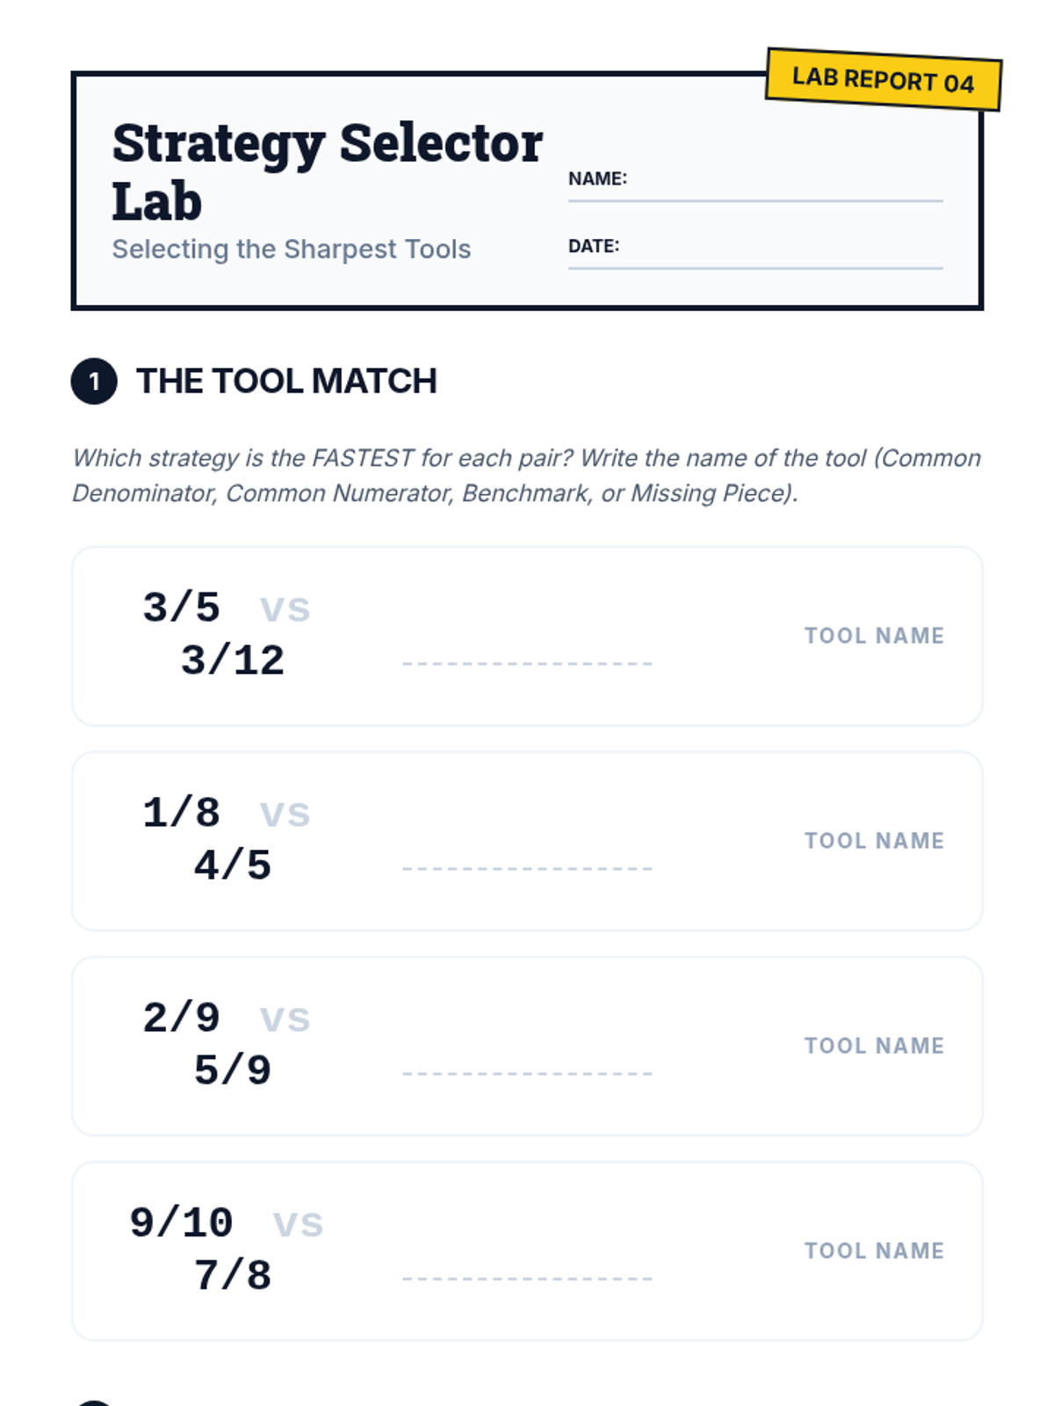Screen dimensions: 1054x1406
Task: Click the yellow Lab Report 04 badge
Action: tap(883, 80)
